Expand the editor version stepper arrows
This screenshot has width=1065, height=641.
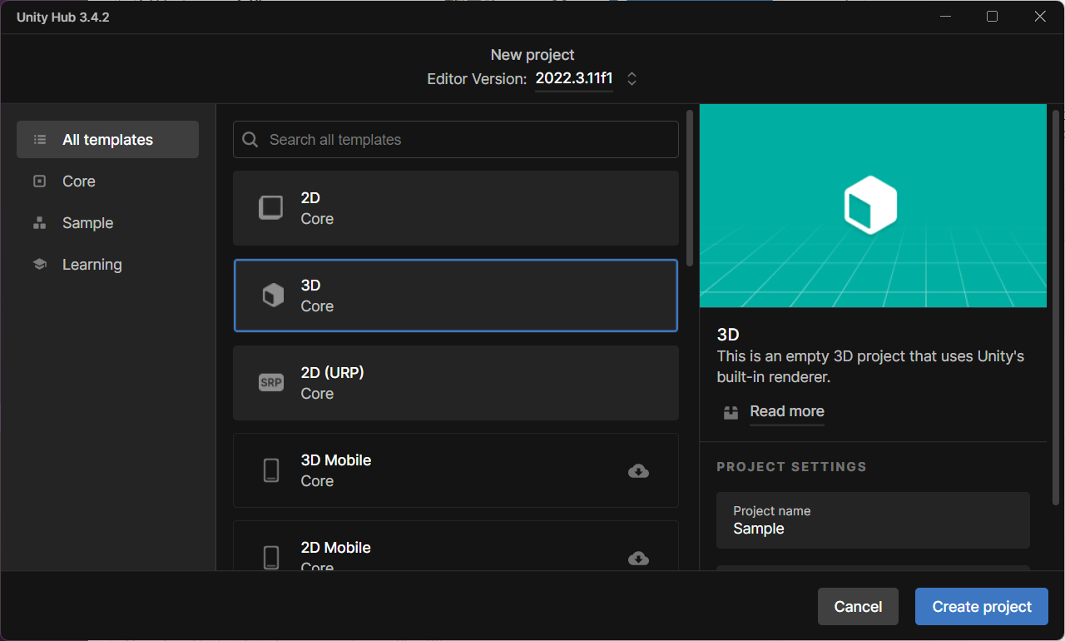[x=632, y=78]
